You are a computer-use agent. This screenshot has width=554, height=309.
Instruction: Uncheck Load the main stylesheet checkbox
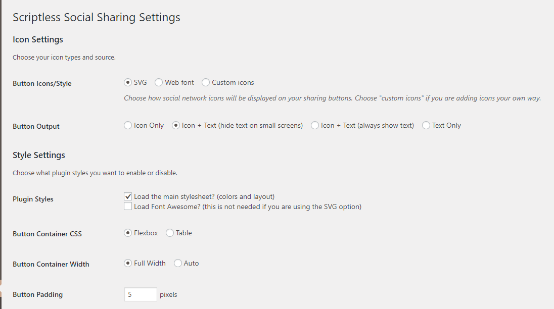coord(128,196)
